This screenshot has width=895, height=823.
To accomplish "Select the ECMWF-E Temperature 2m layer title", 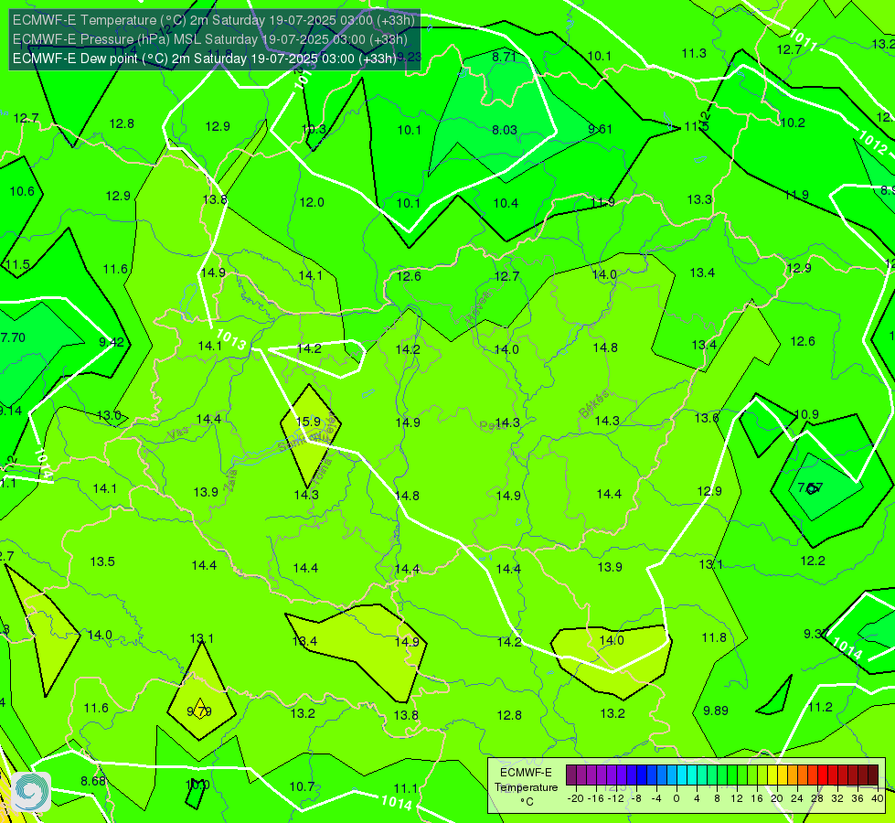I will click(214, 20).
